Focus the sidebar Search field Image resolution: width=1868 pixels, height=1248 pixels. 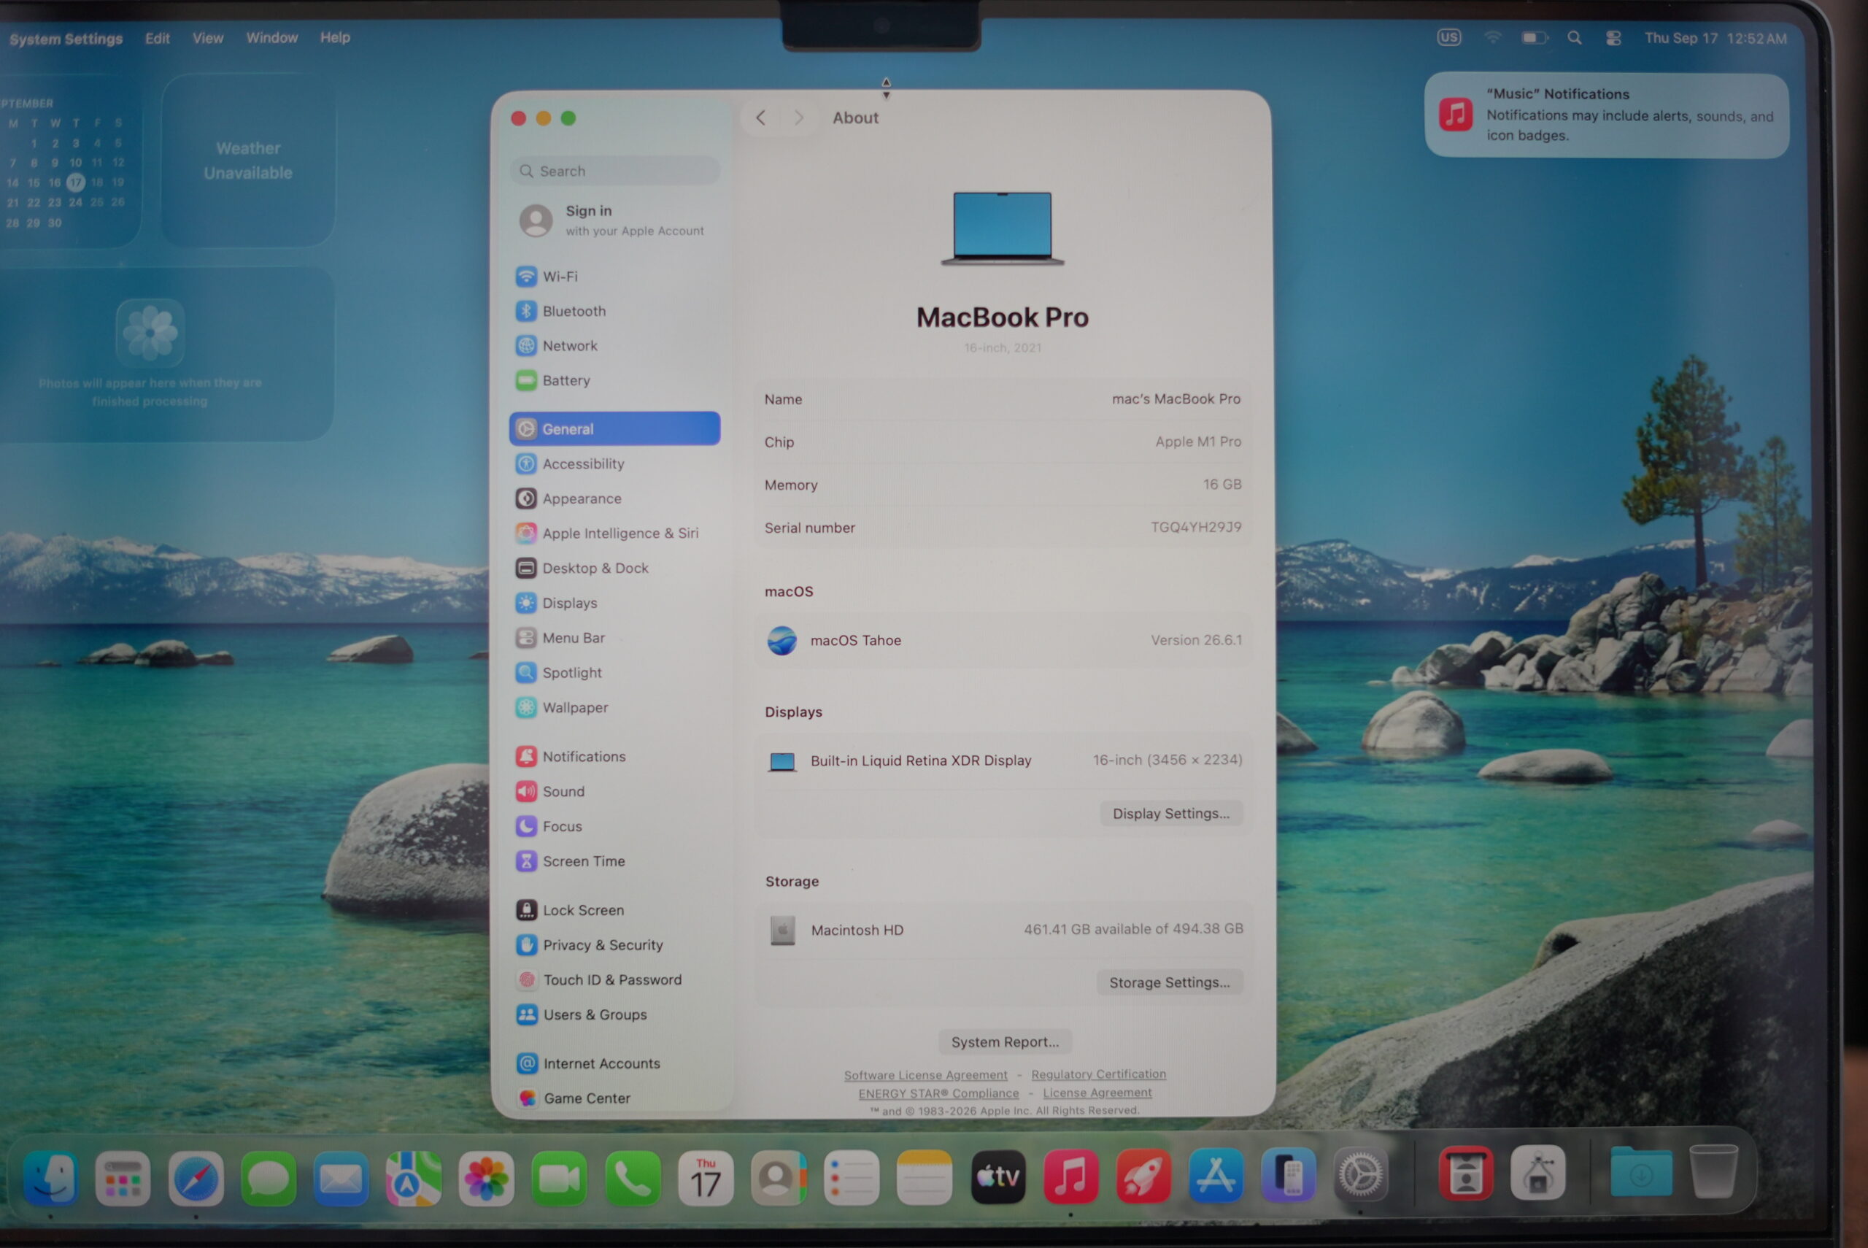[614, 171]
